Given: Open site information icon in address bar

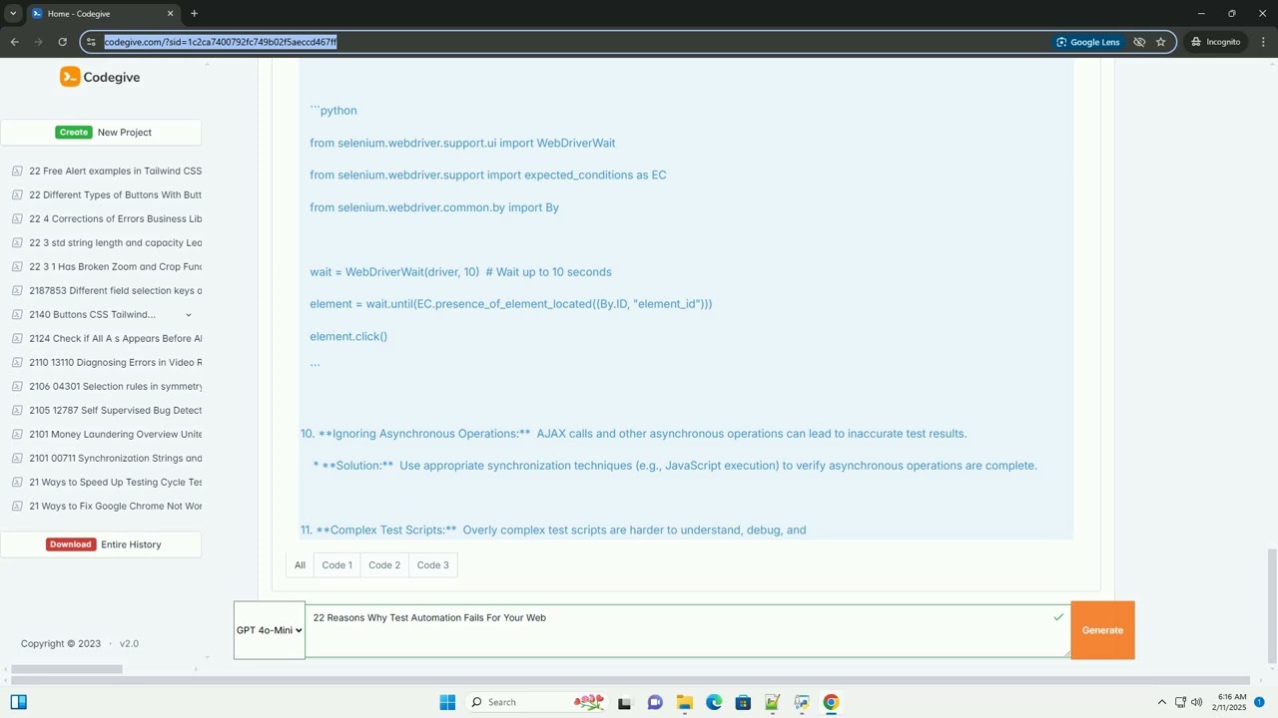Looking at the screenshot, I should [91, 42].
